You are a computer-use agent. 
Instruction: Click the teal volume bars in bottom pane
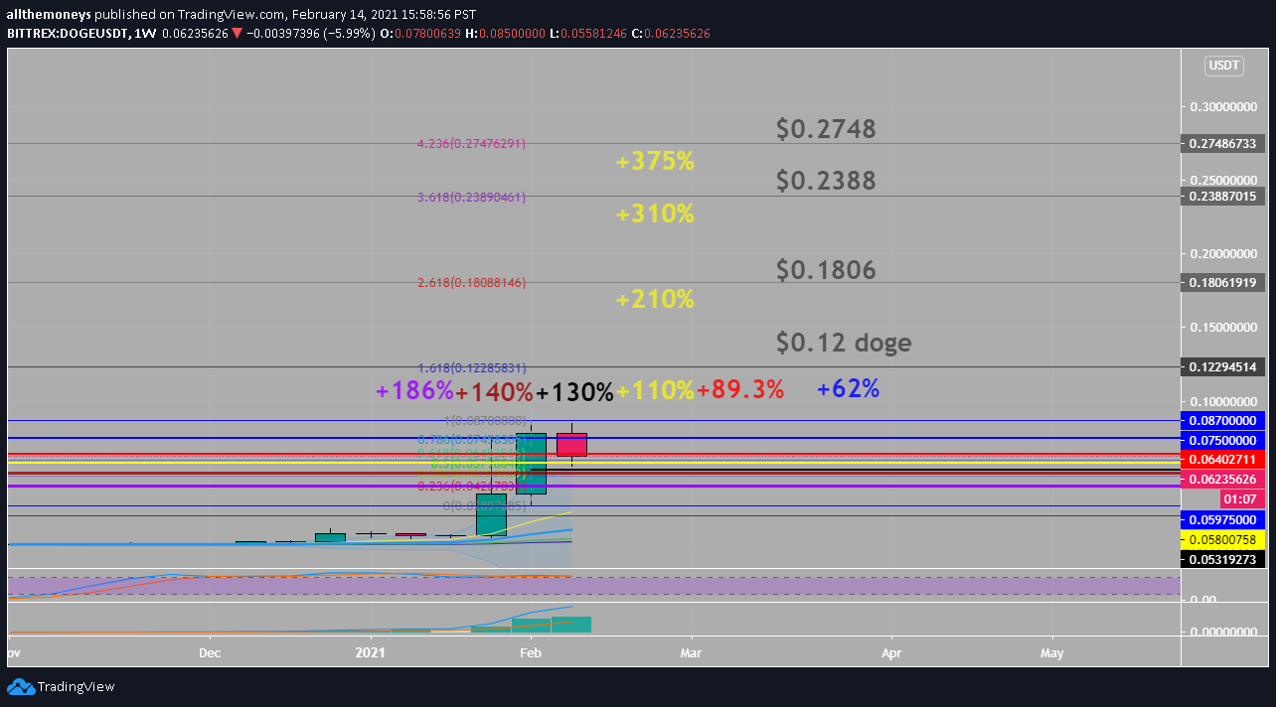coord(552,625)
